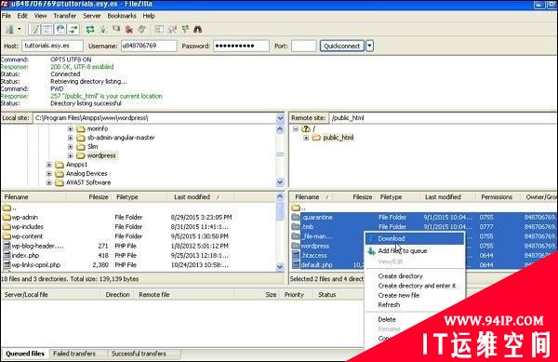This screenshot has width=558, height=362.
Task: Open directory listing filters dialog
Action: pyautogui.click(x=159, y=29)
